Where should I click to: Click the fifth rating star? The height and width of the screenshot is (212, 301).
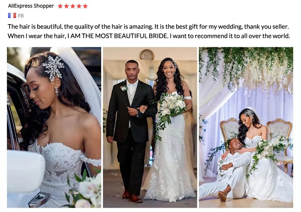point(85,6)
